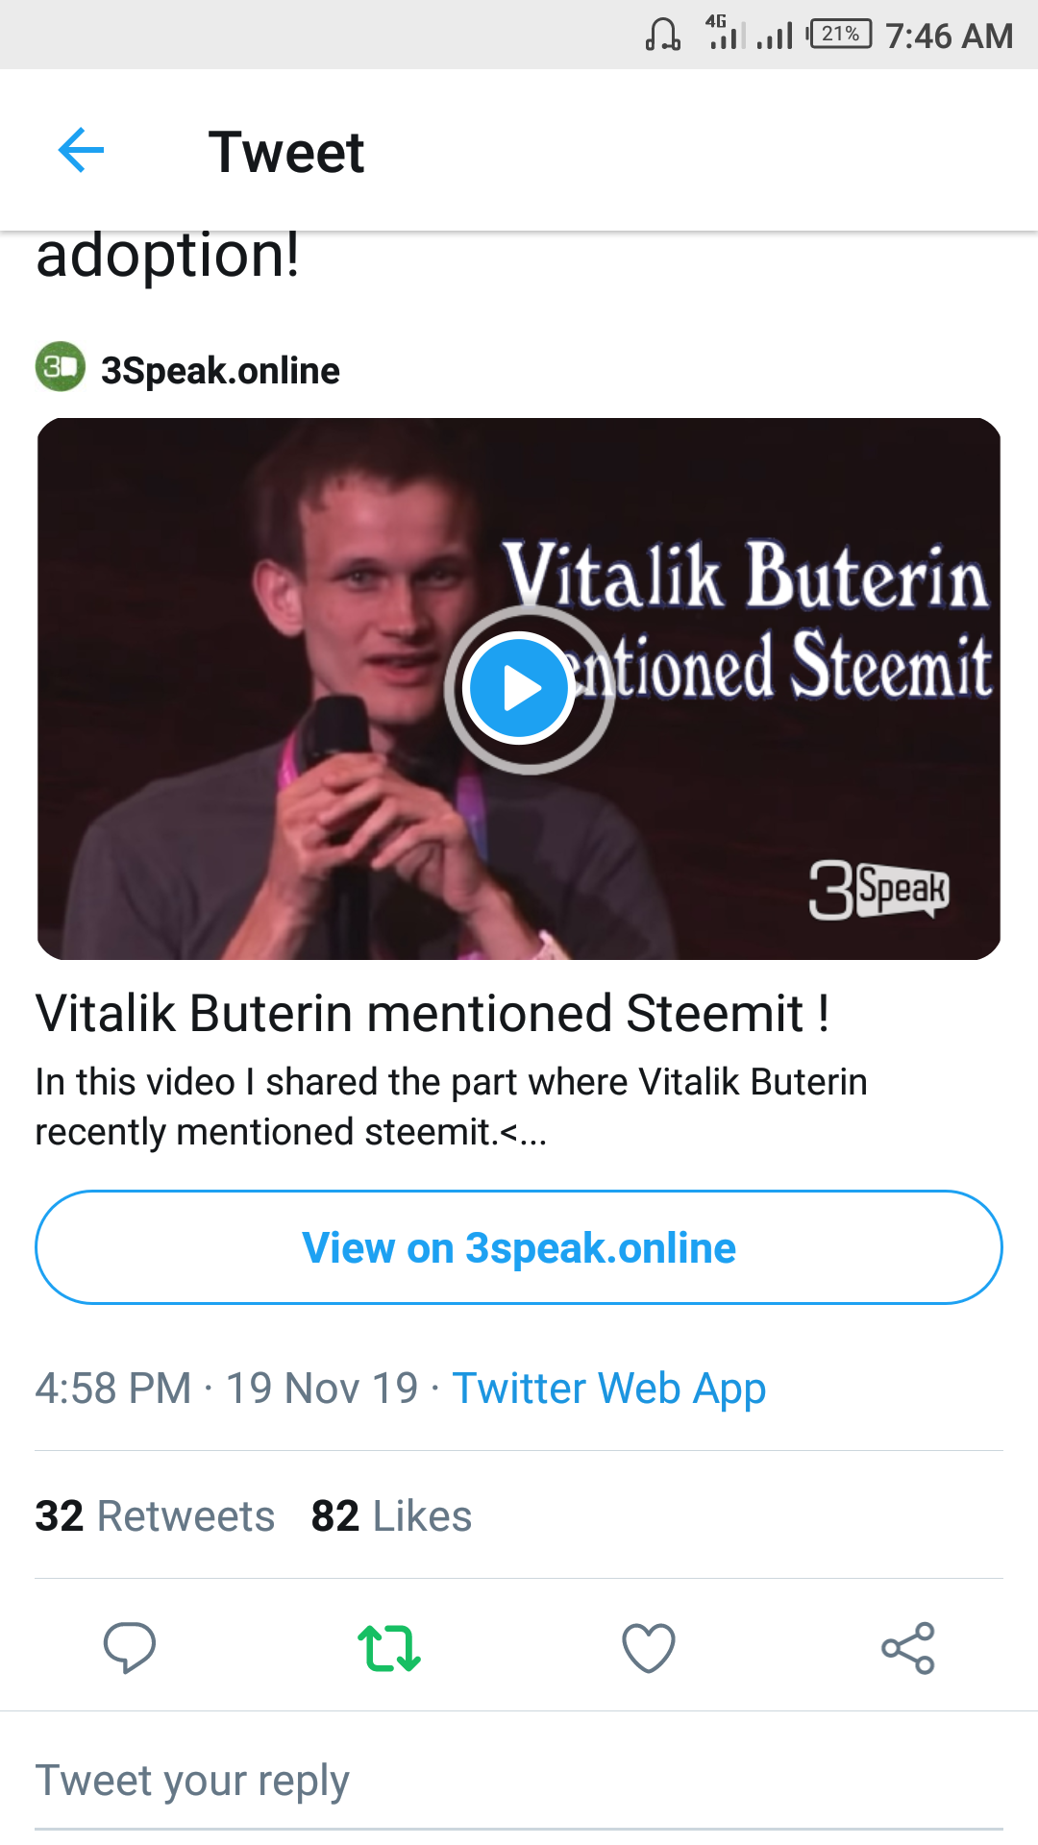
Task: Tap the 3Speak.online source name
Action: pyautogui.click(x=220, y=371)
